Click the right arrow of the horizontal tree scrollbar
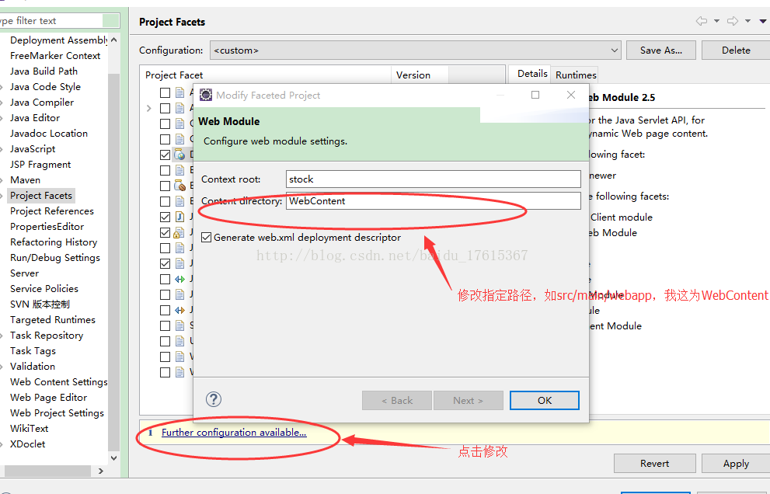 click(101, 471)
